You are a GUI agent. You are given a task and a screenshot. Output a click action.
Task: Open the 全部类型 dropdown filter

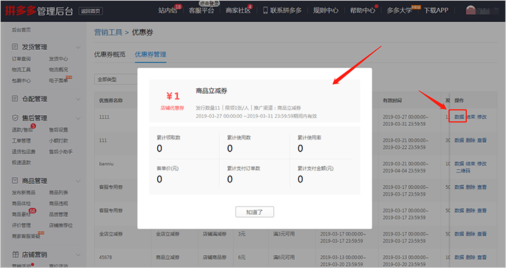pos(116,79)
